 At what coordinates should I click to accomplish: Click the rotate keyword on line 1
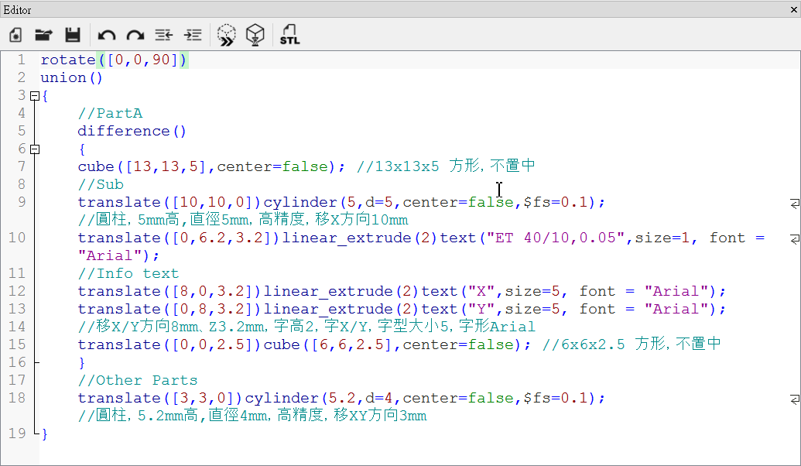(68, 60)
